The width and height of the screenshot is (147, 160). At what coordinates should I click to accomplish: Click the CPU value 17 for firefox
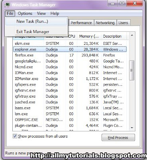tap(71, 55)
